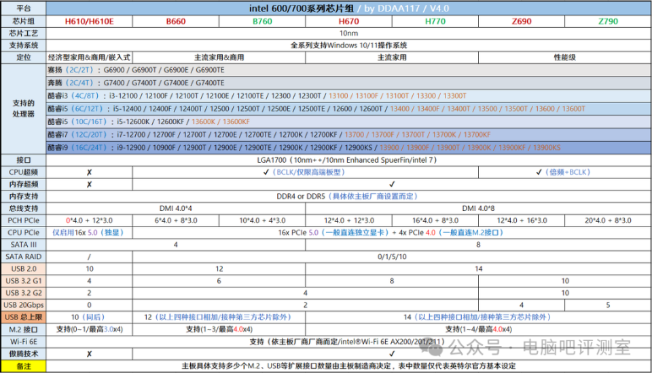Click the "10nm" cell in 芯片工艺 row
Screen dimensions: 652x373
(x=348, y=33)
